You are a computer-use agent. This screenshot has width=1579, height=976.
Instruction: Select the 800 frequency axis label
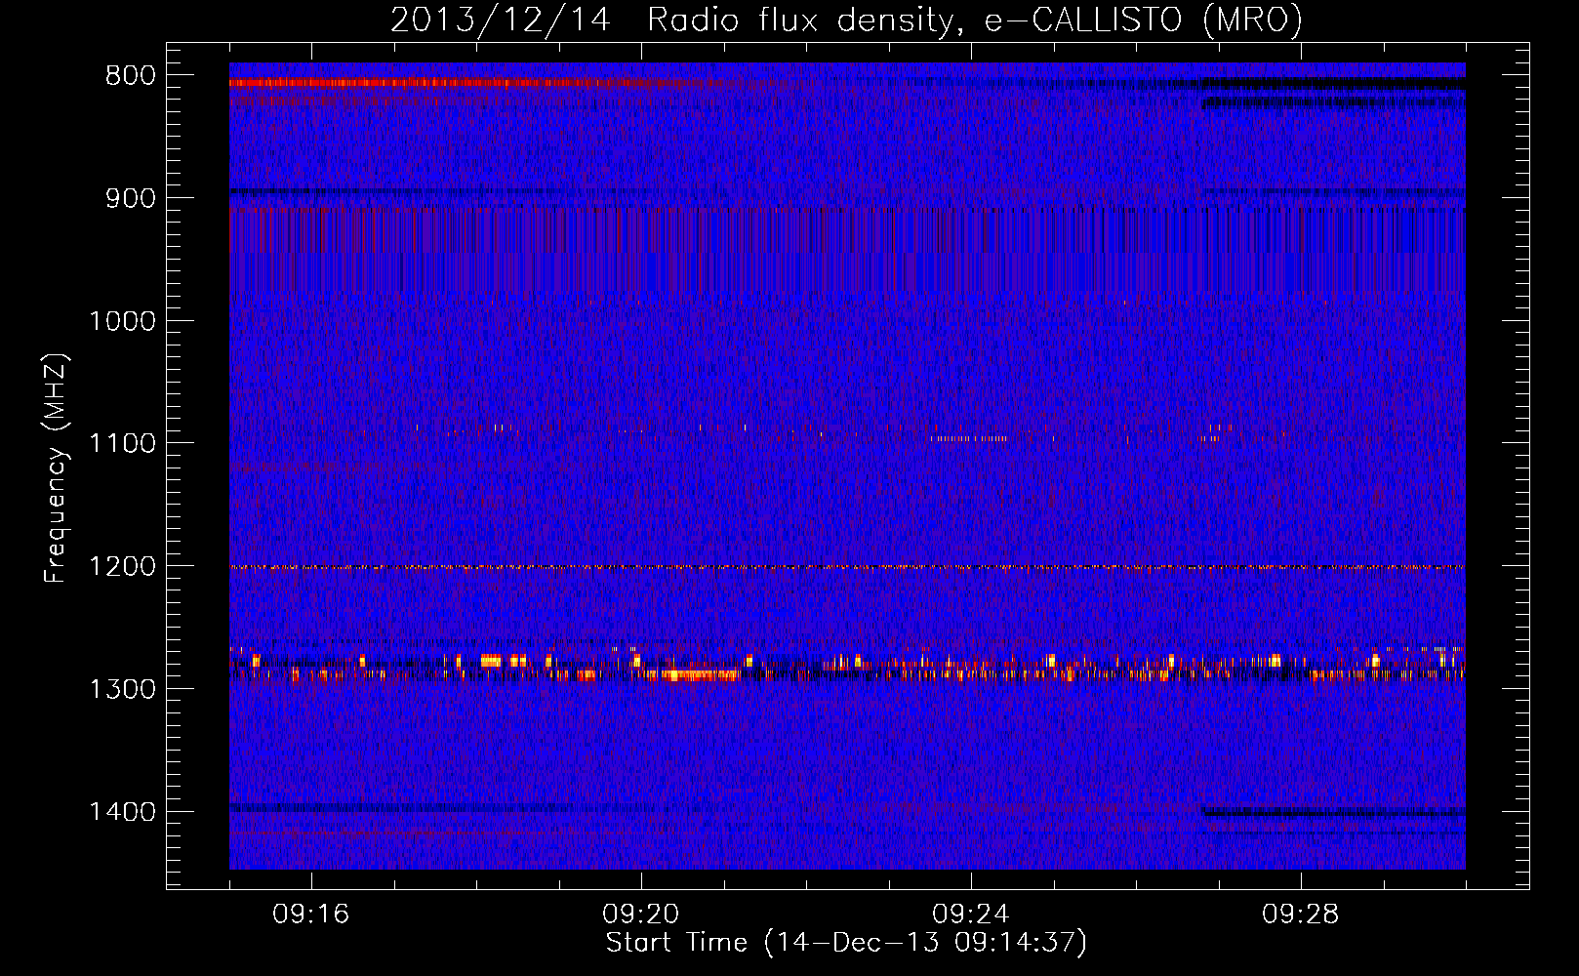pyautogui.click(x=130, y=76)
